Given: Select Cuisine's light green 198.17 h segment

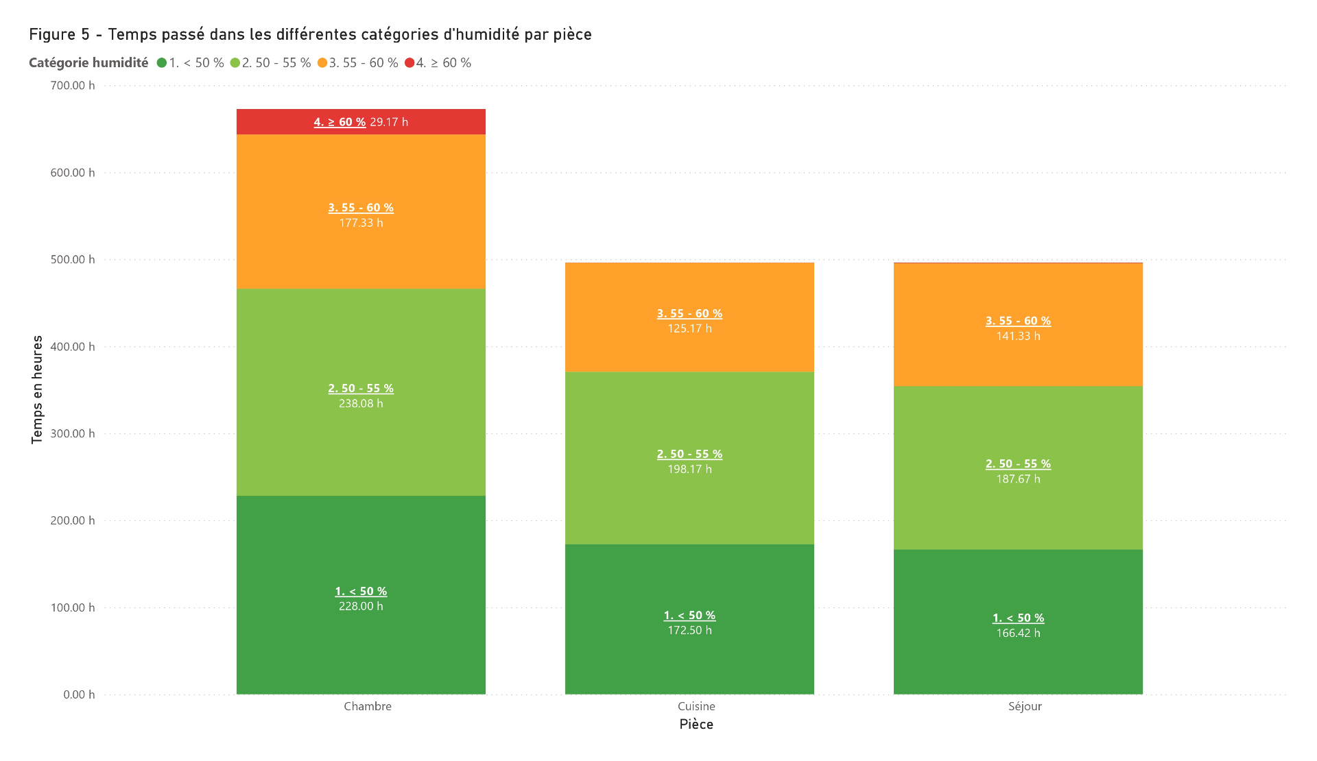Looking at the screenshot, I should click(x=689, y=459).
